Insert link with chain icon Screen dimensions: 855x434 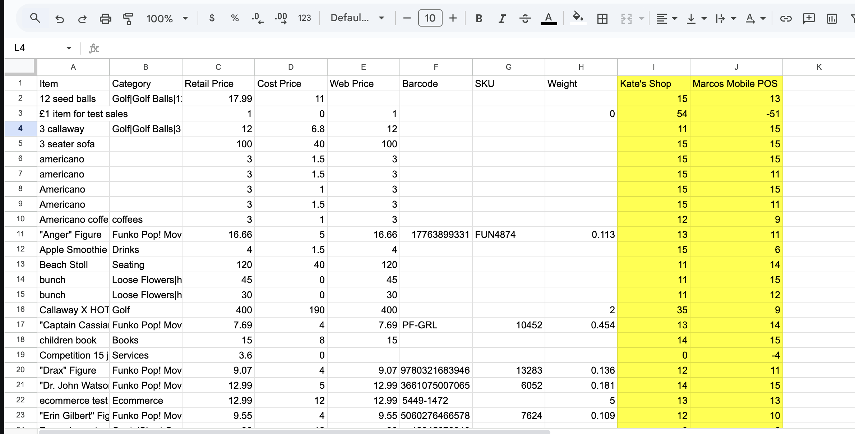point(786,18)
